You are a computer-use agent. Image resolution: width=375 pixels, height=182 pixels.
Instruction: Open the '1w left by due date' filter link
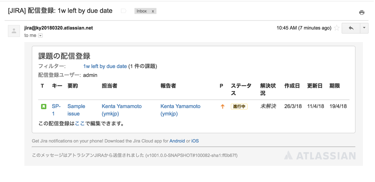(105, 67)
